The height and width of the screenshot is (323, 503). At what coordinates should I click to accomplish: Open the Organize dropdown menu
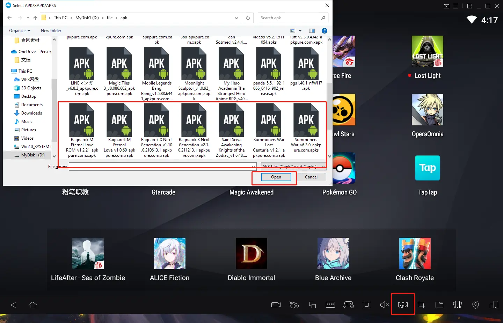tap(20, 31)
